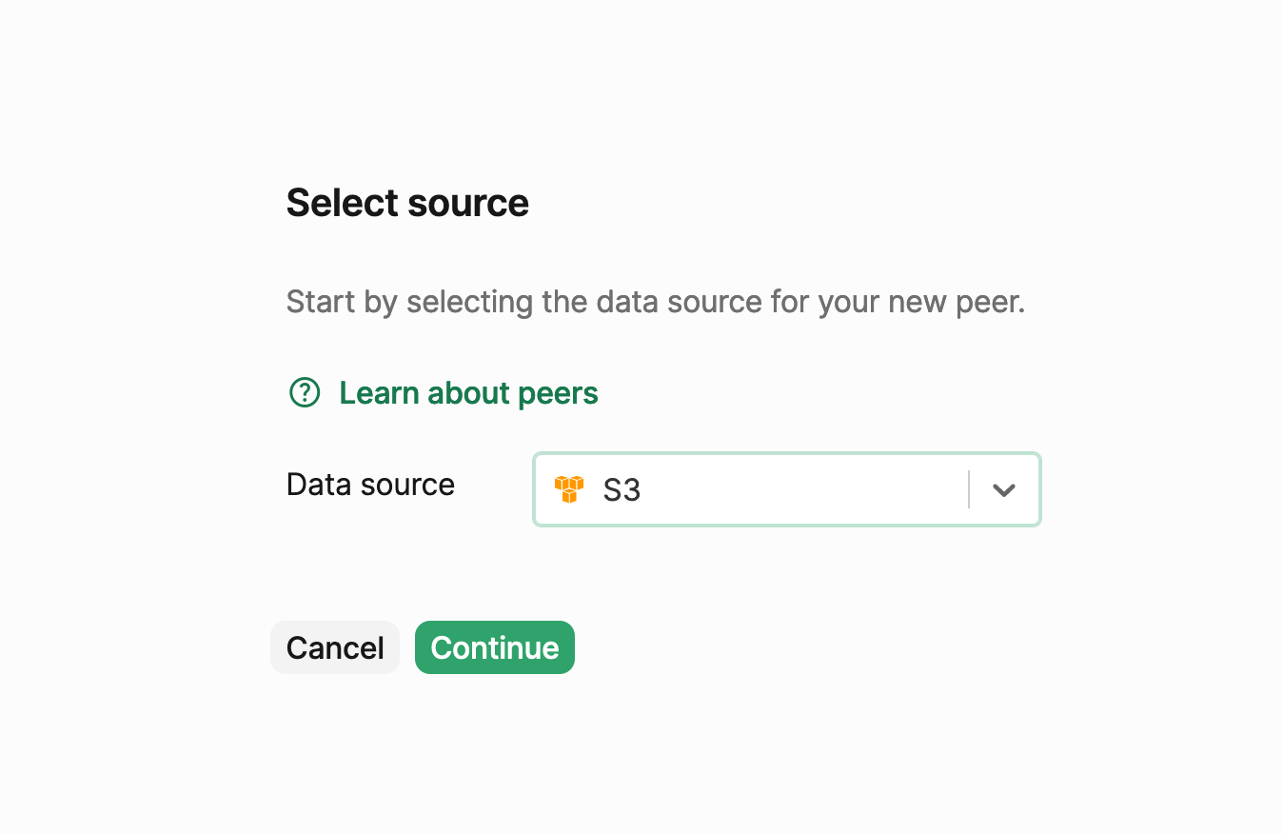Expand the Data source chevron arrow

[1004, 489]
